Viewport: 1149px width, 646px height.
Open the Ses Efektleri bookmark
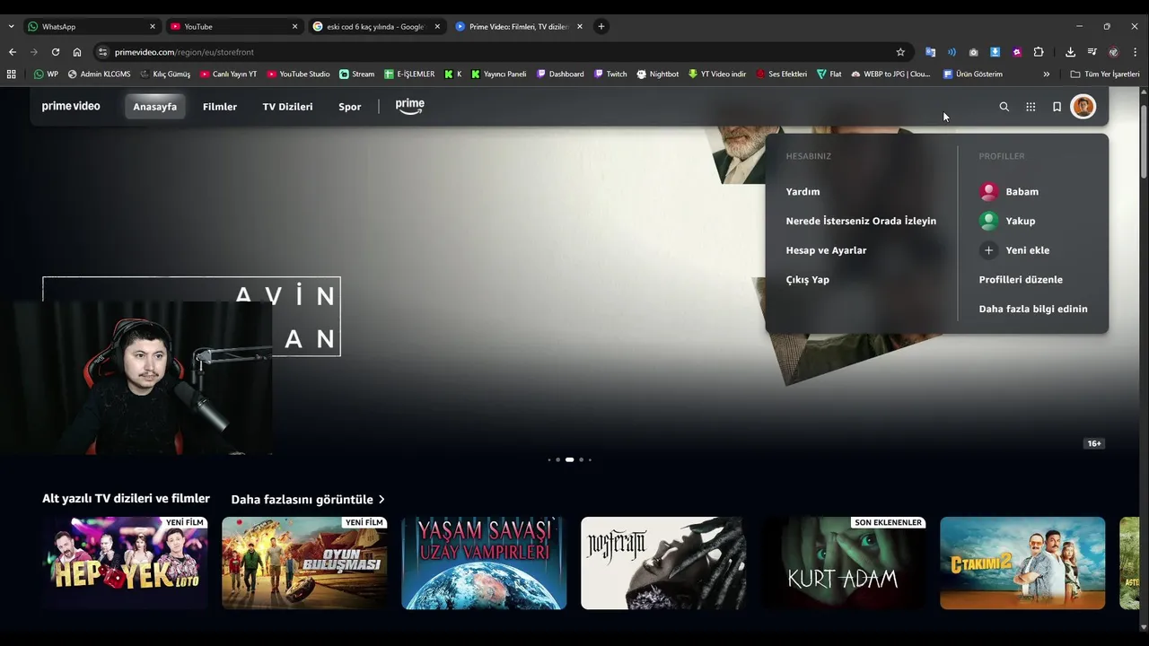782,74
